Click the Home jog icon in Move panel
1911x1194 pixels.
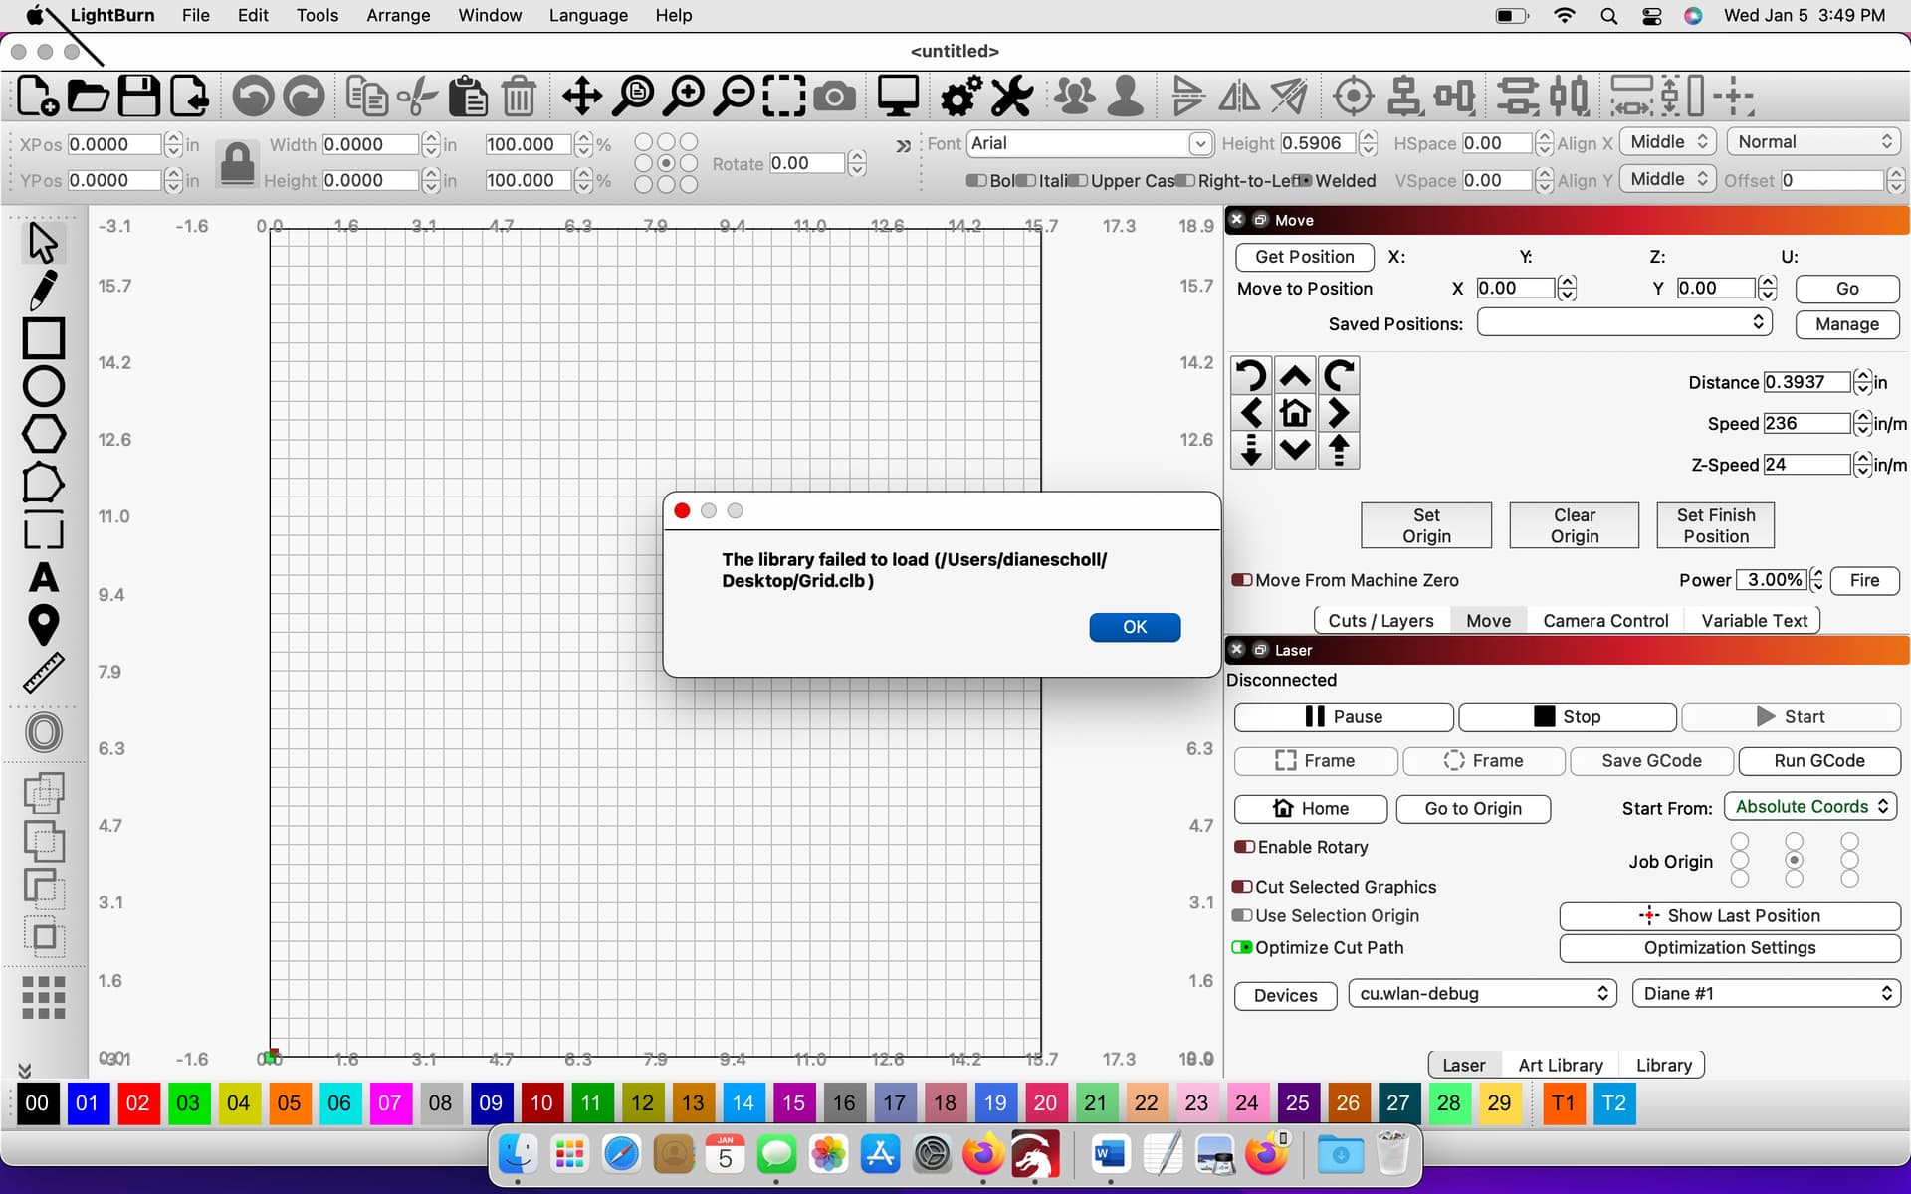[1295, 412]
